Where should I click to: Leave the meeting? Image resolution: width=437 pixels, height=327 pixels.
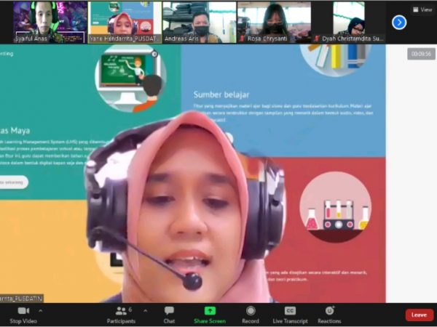click(420, 315)
